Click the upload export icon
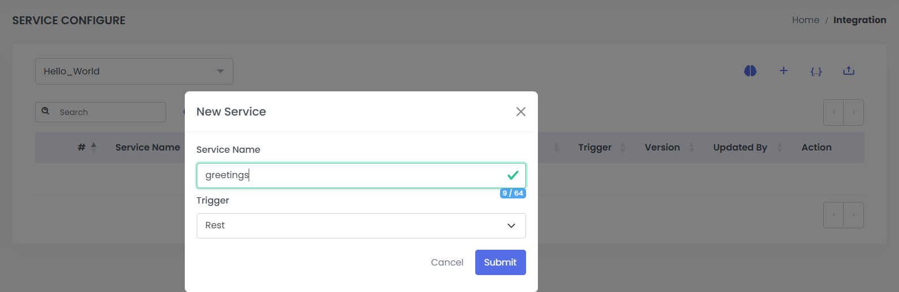The height and width of the screenshot is (292, 899). (849, 71)
